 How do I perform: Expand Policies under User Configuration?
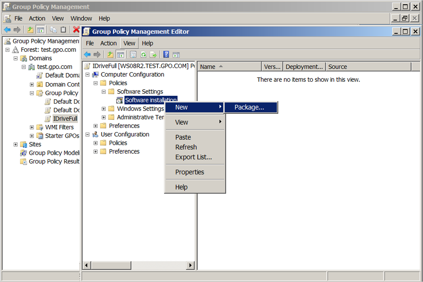coord(95,143)
